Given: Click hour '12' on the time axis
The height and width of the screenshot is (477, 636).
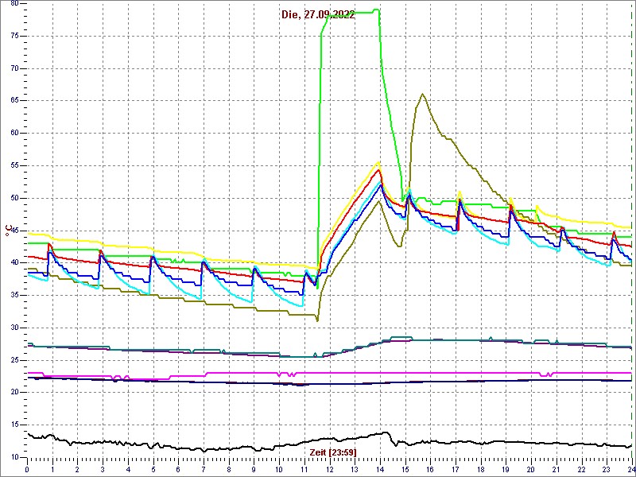Looking at the screenshot, I should click(329, 470).
